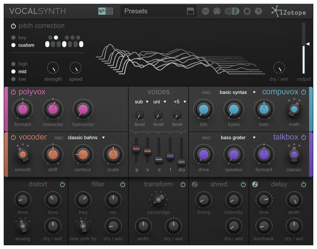Open the Presets dropdown

point(158,11)
